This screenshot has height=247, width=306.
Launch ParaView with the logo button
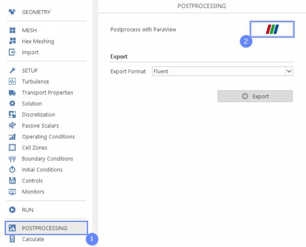272,30
